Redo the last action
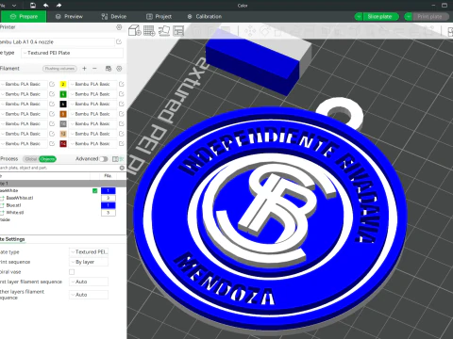The image size is (453, 339). (x=59, y=6)
